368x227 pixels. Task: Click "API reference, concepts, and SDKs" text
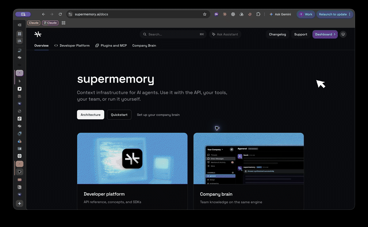point(113,202)
